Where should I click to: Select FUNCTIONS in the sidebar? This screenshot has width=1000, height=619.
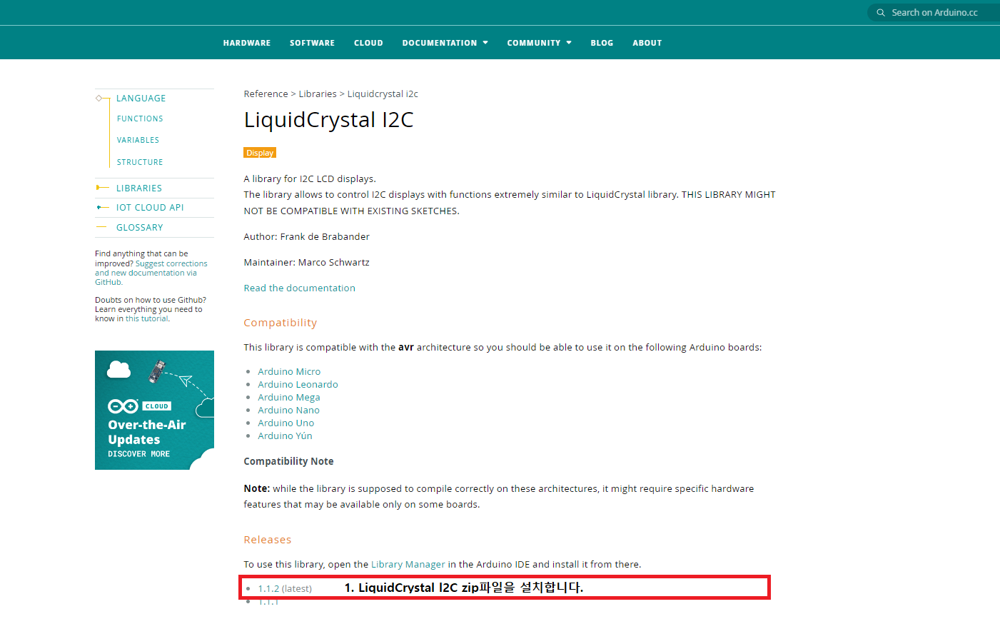click(x=140, y=119)
